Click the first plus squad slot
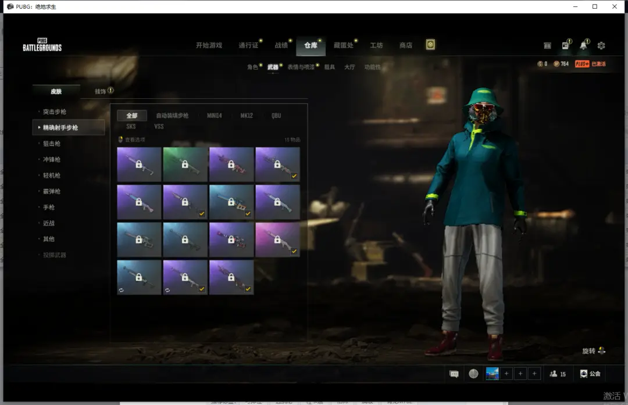628x405 pixels. coord(506,374)
